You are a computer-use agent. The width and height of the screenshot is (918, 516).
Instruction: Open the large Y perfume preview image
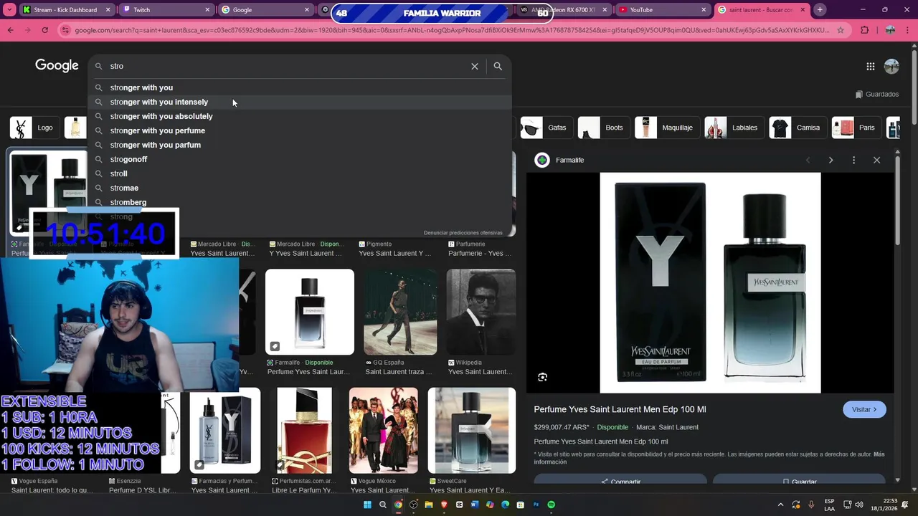(x=710, y=282)
